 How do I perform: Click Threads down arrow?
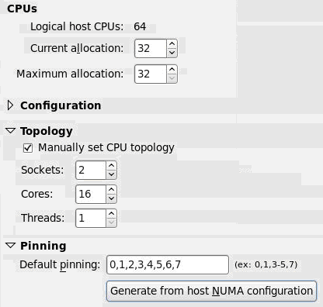[x=112, y=222]
